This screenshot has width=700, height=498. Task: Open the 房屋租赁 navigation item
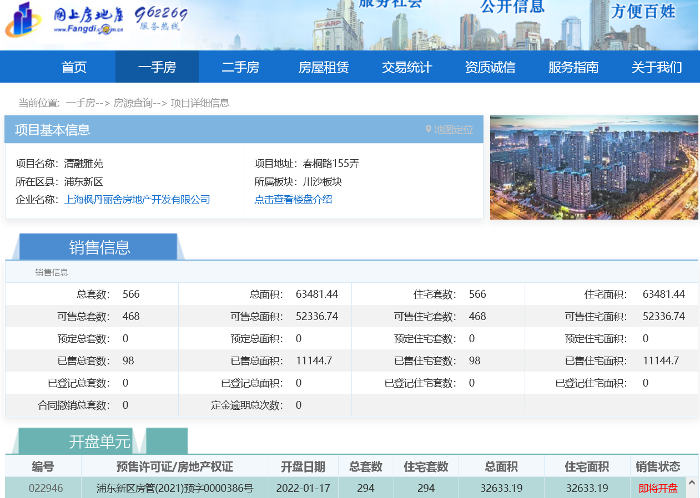click(x=324, y=67)
